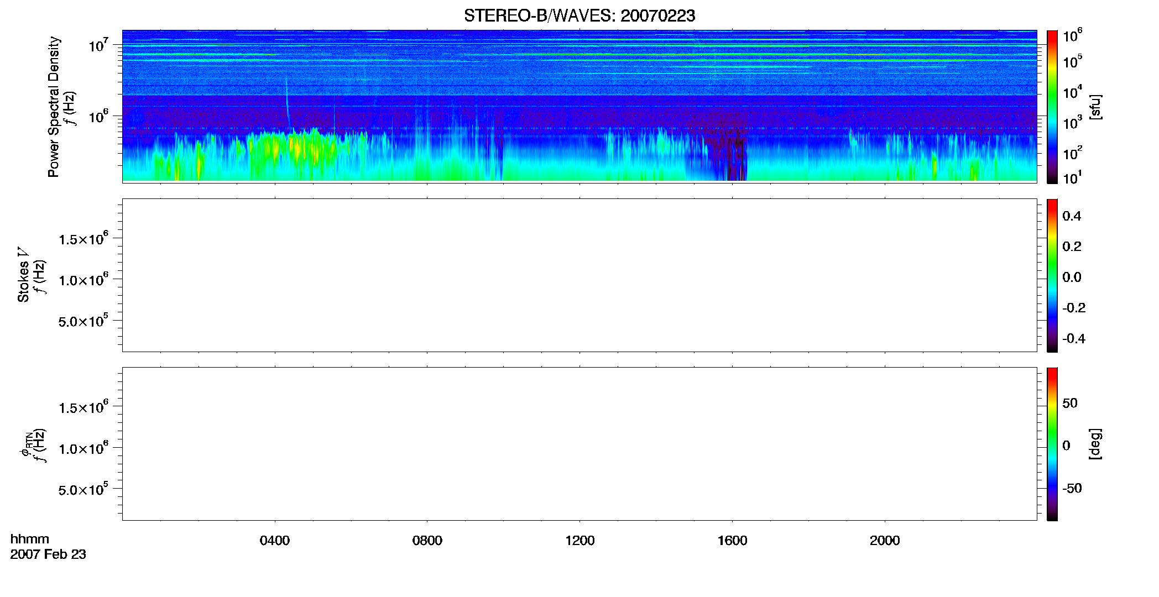Select the 10^1 value on sfu color bar
The image size is (1159, 597).
point(1073,177)
